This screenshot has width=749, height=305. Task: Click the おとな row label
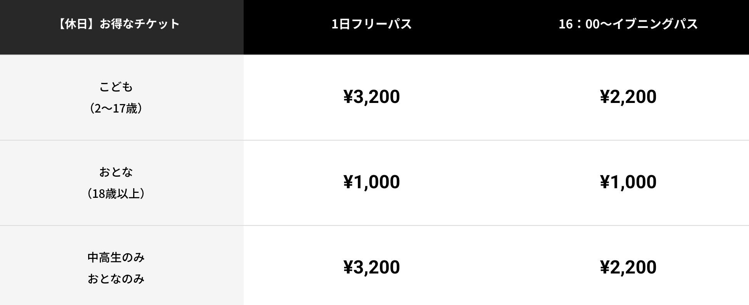(116, 172)
